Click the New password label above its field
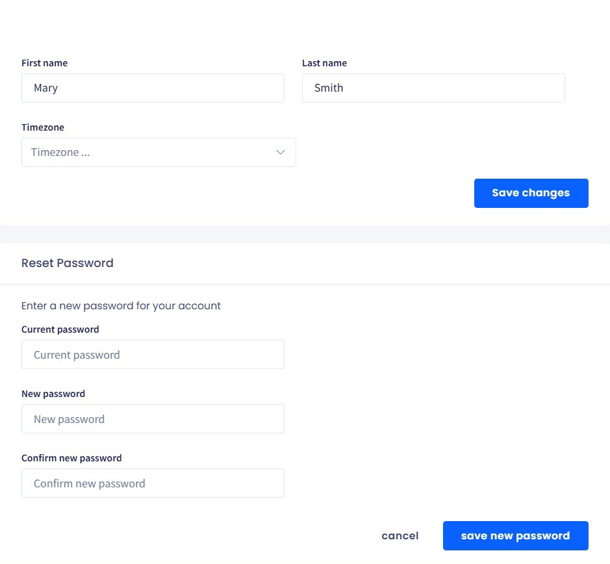The width and height of the screenshot is (610, 564). [x=53, y=394]
